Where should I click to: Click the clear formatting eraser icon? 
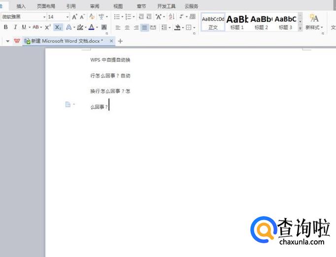point(92,16)
